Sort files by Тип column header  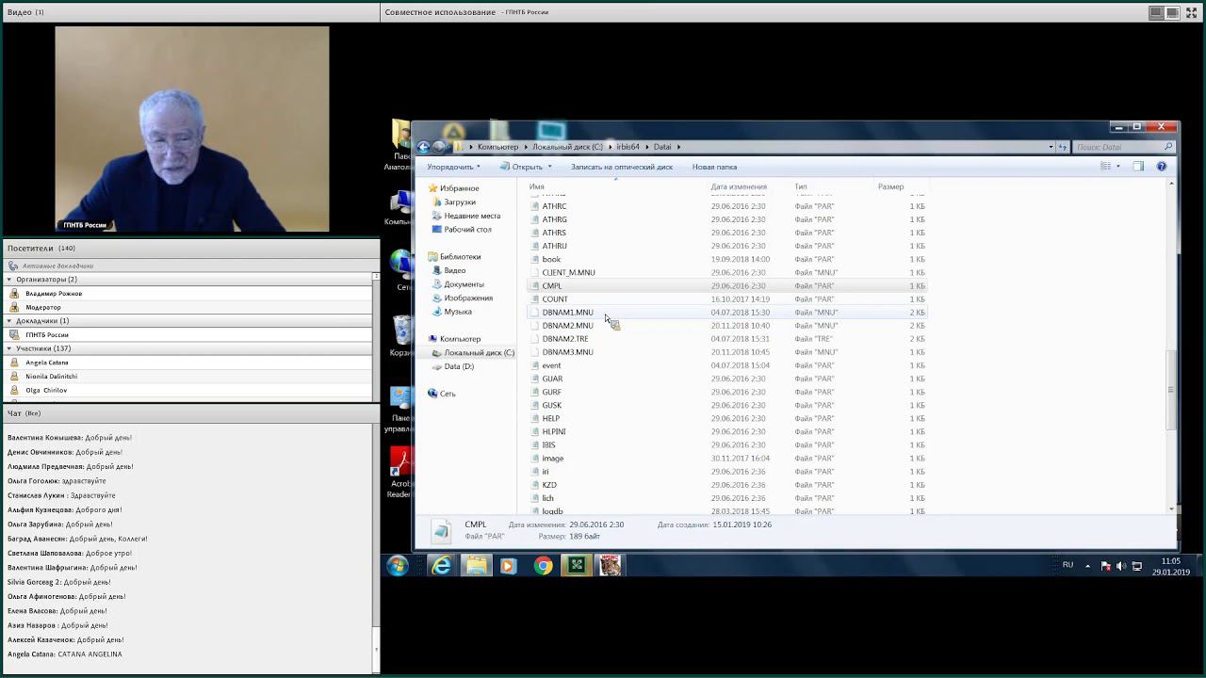point(801,186)
